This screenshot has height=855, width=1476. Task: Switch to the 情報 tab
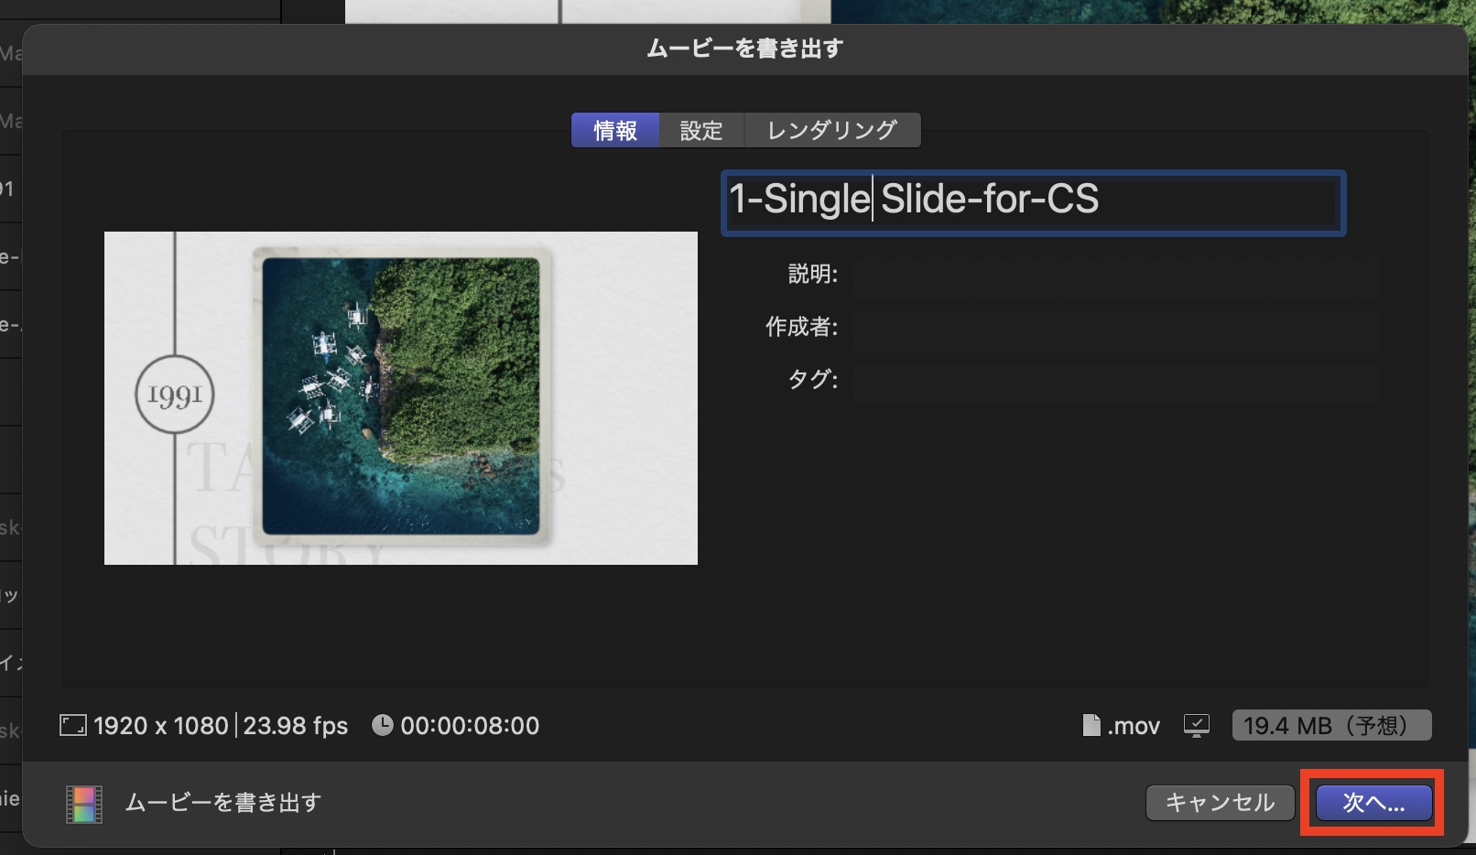pos(615,130)
